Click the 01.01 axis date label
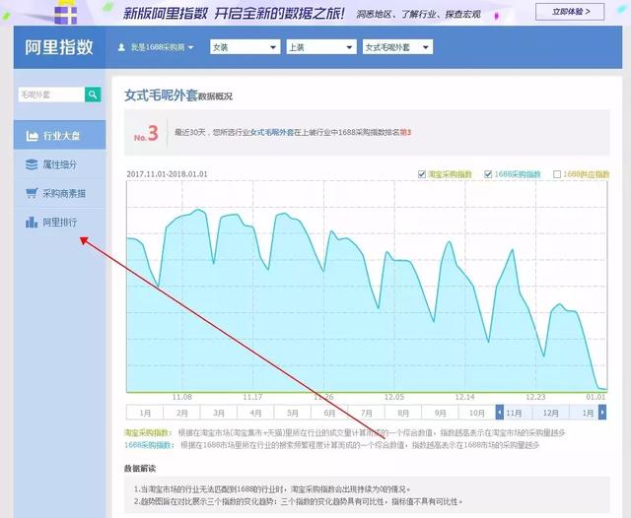Image resolution: width=631 pixels, height=518 pixels. pos(596,397)
